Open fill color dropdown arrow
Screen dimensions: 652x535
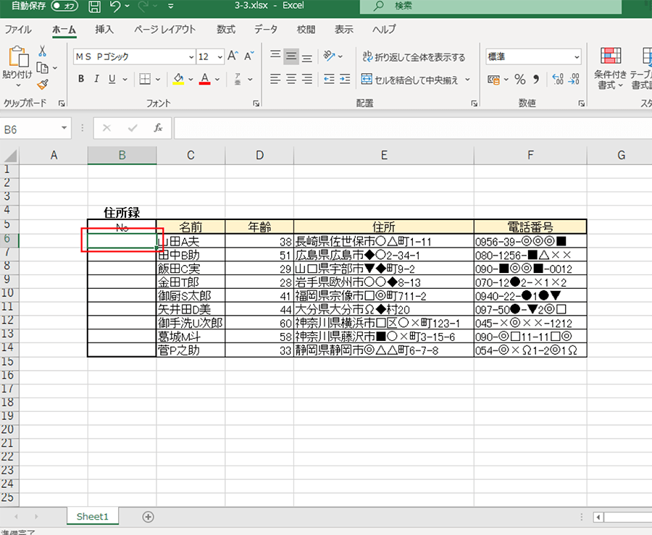pyautogui.click(x=191, y=79)
